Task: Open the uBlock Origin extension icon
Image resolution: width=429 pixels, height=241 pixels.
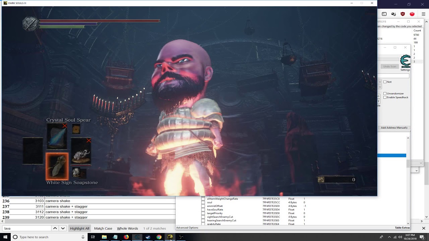Action: (403, 14)
